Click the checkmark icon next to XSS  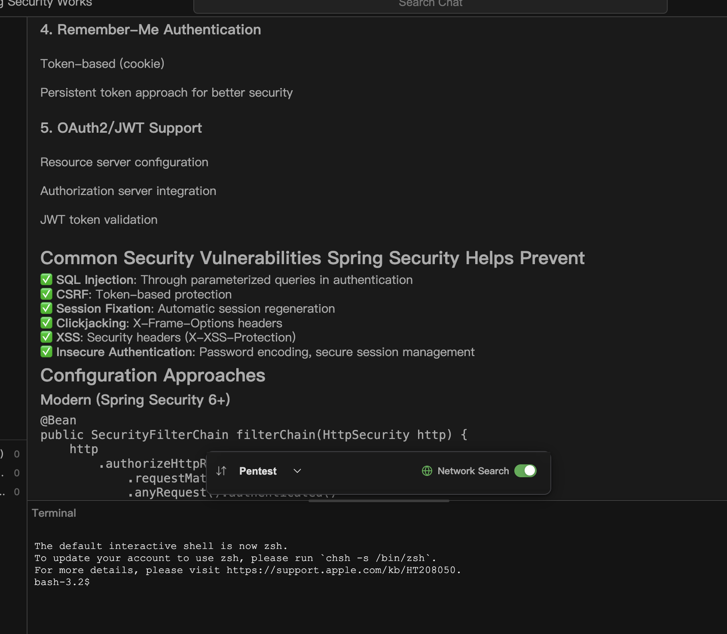pyautogui.click(x=46, y=337)
